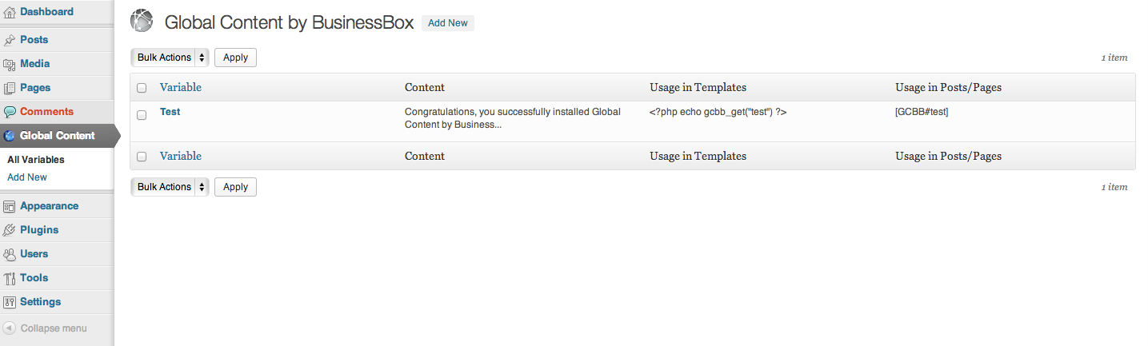Click the Add New button beside title
This screenshot has width=1148, height=346.
(448, 23)
